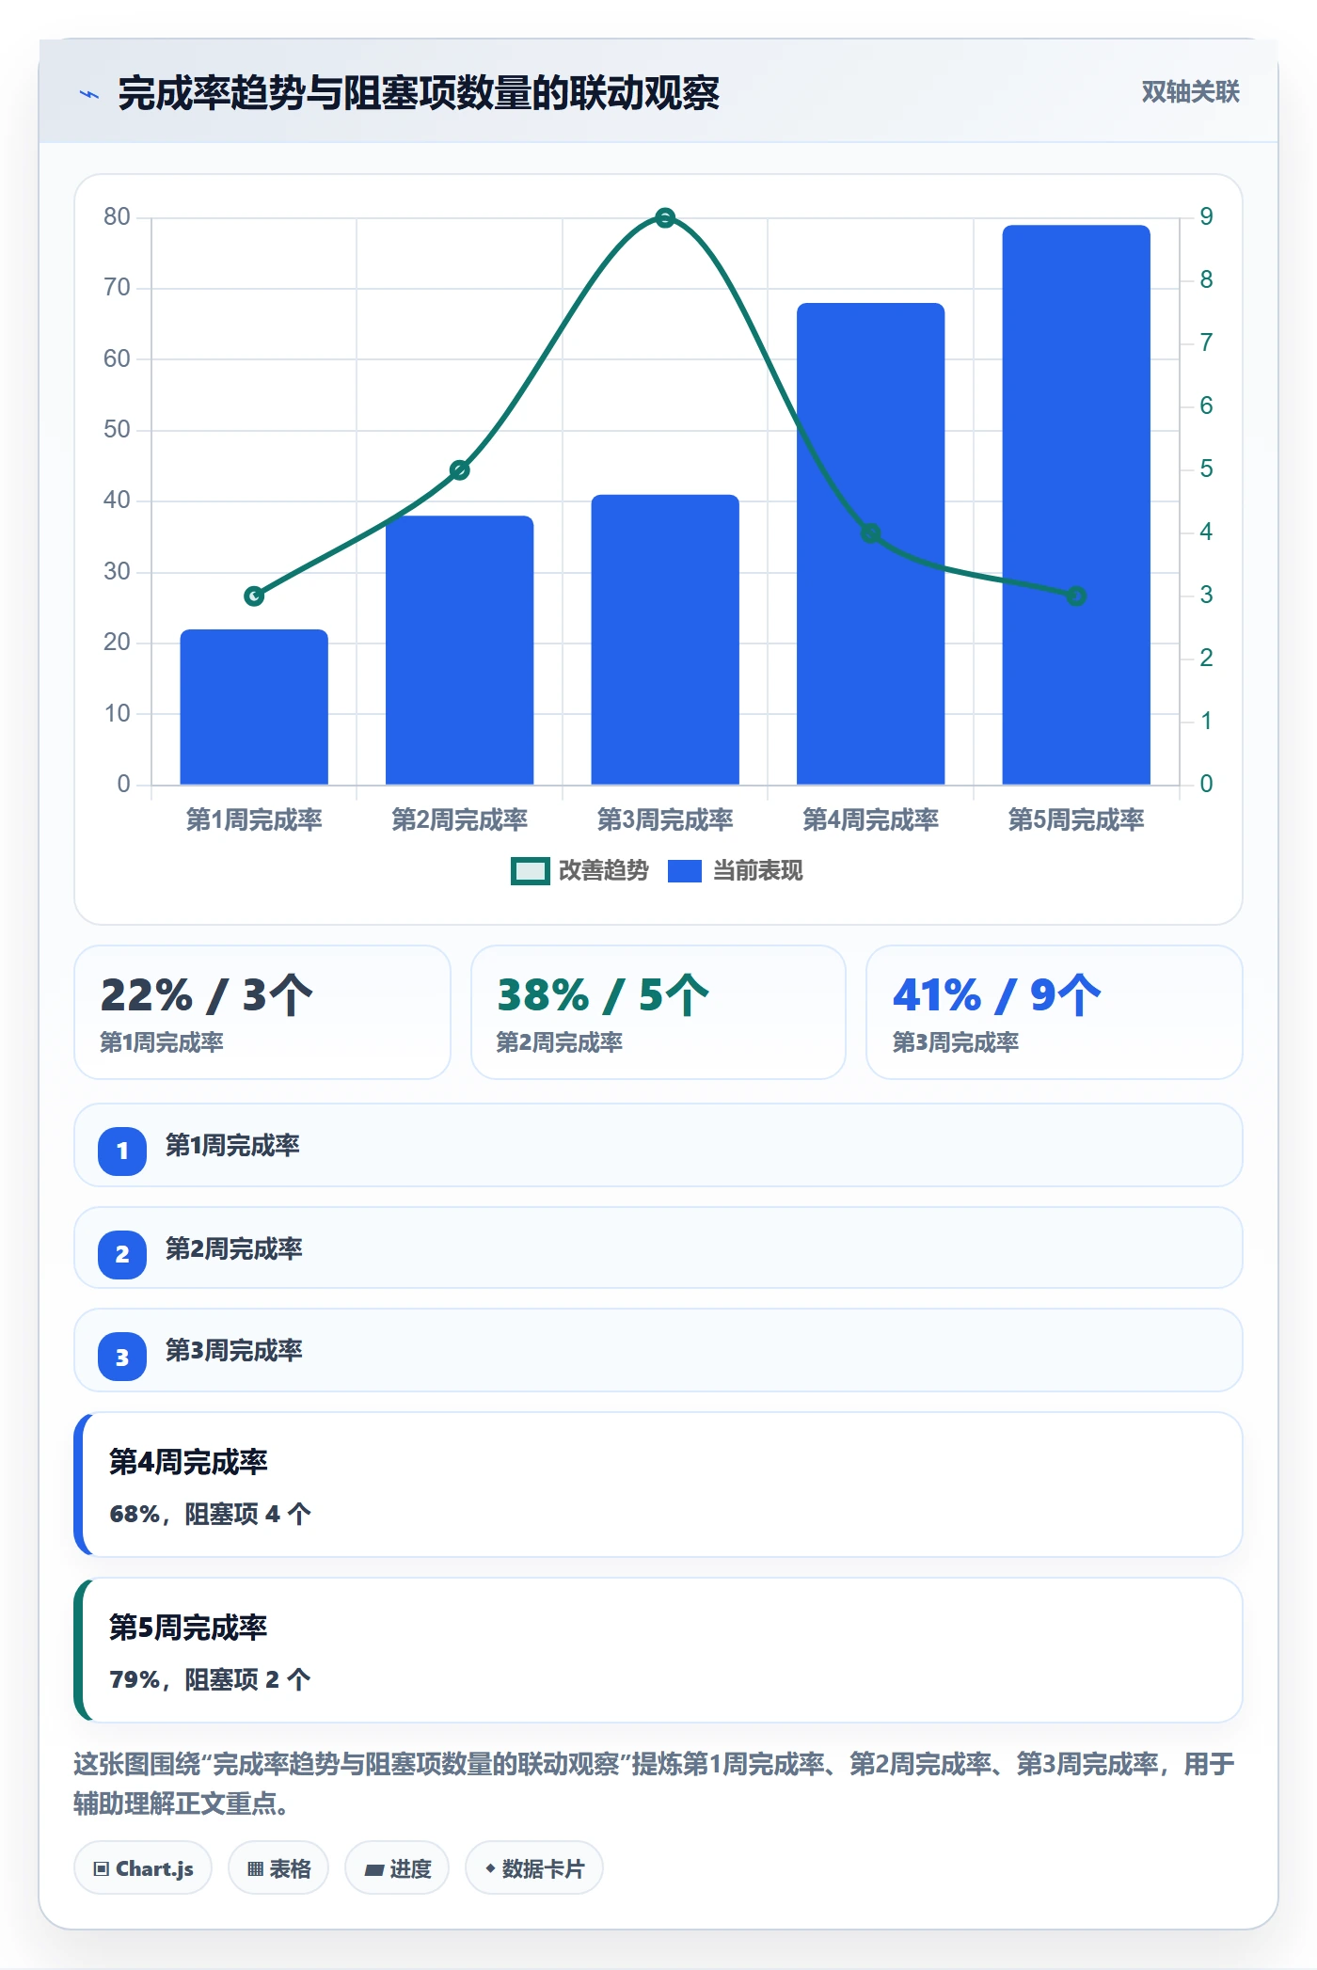The width and height of the screenshot is (1317, 1970).
Task: Click the 双轴关联 label in the header
Action: click(x=1190, y=92)
